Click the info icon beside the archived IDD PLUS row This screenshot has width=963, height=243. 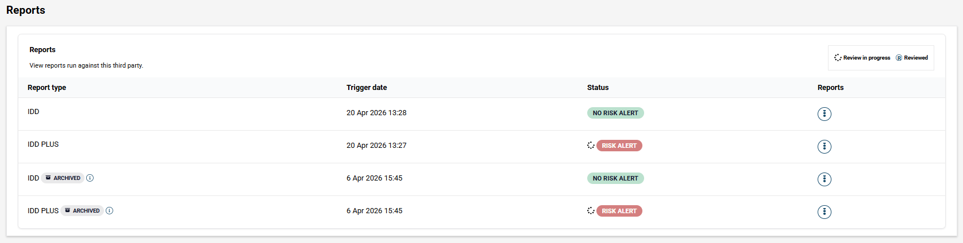tap(109, 210)
